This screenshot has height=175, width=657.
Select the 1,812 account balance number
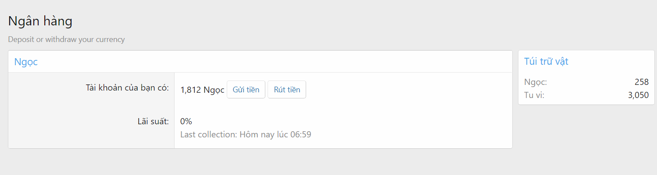[190, 90]
